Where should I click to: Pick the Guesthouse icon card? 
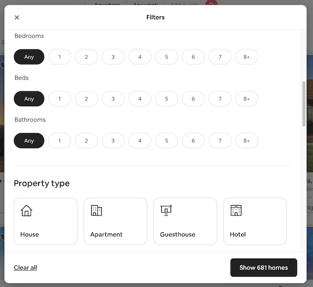pyautogui.click(x=185, y=221)
